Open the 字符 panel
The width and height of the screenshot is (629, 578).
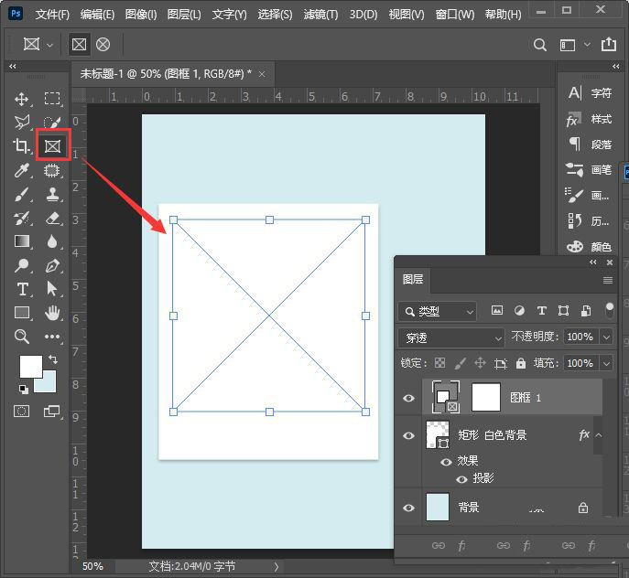[591, 93]
